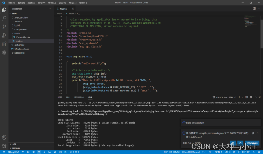Kill terminal with the trash icon

pyautogui.click(x=251, y=97)
